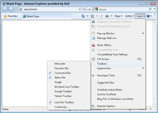Open the search provider dropdown arrow
Viewport: 158px width, 113px height.
tap(154, 9)
